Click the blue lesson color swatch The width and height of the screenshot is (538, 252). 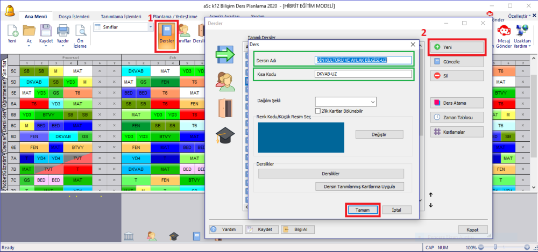tap(301, 138)
